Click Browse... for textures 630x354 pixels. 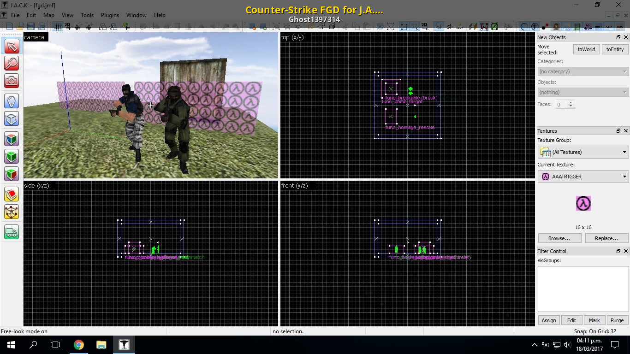tap(559, 238)
